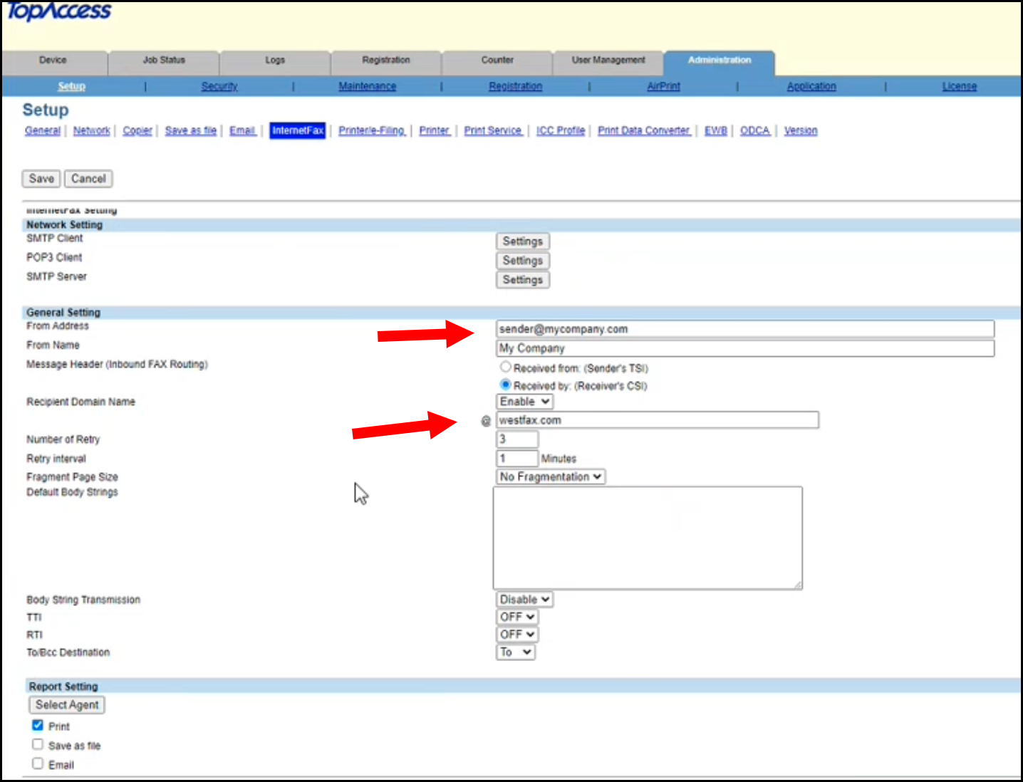Check the Email report checkbox
Screen dimensions: 1023x782
[x=37, y=763]
